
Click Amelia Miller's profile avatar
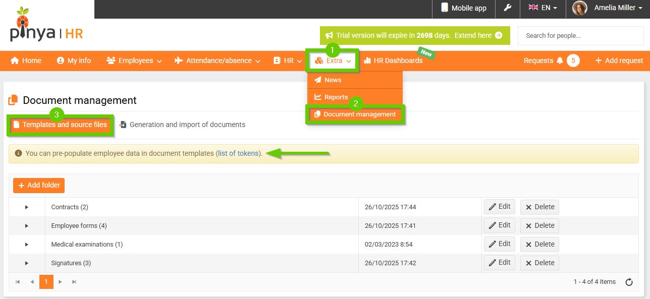click(580, 8)
